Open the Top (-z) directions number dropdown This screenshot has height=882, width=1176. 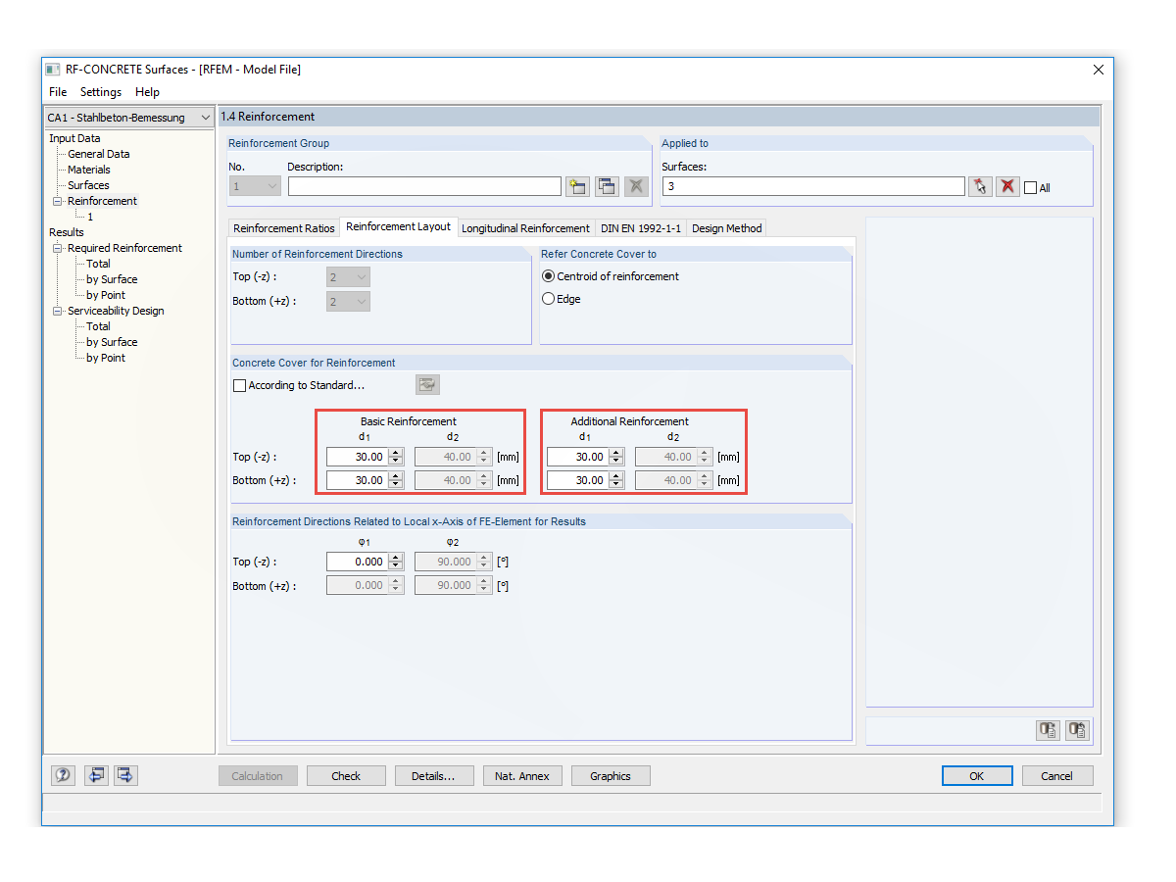[348, 277]
